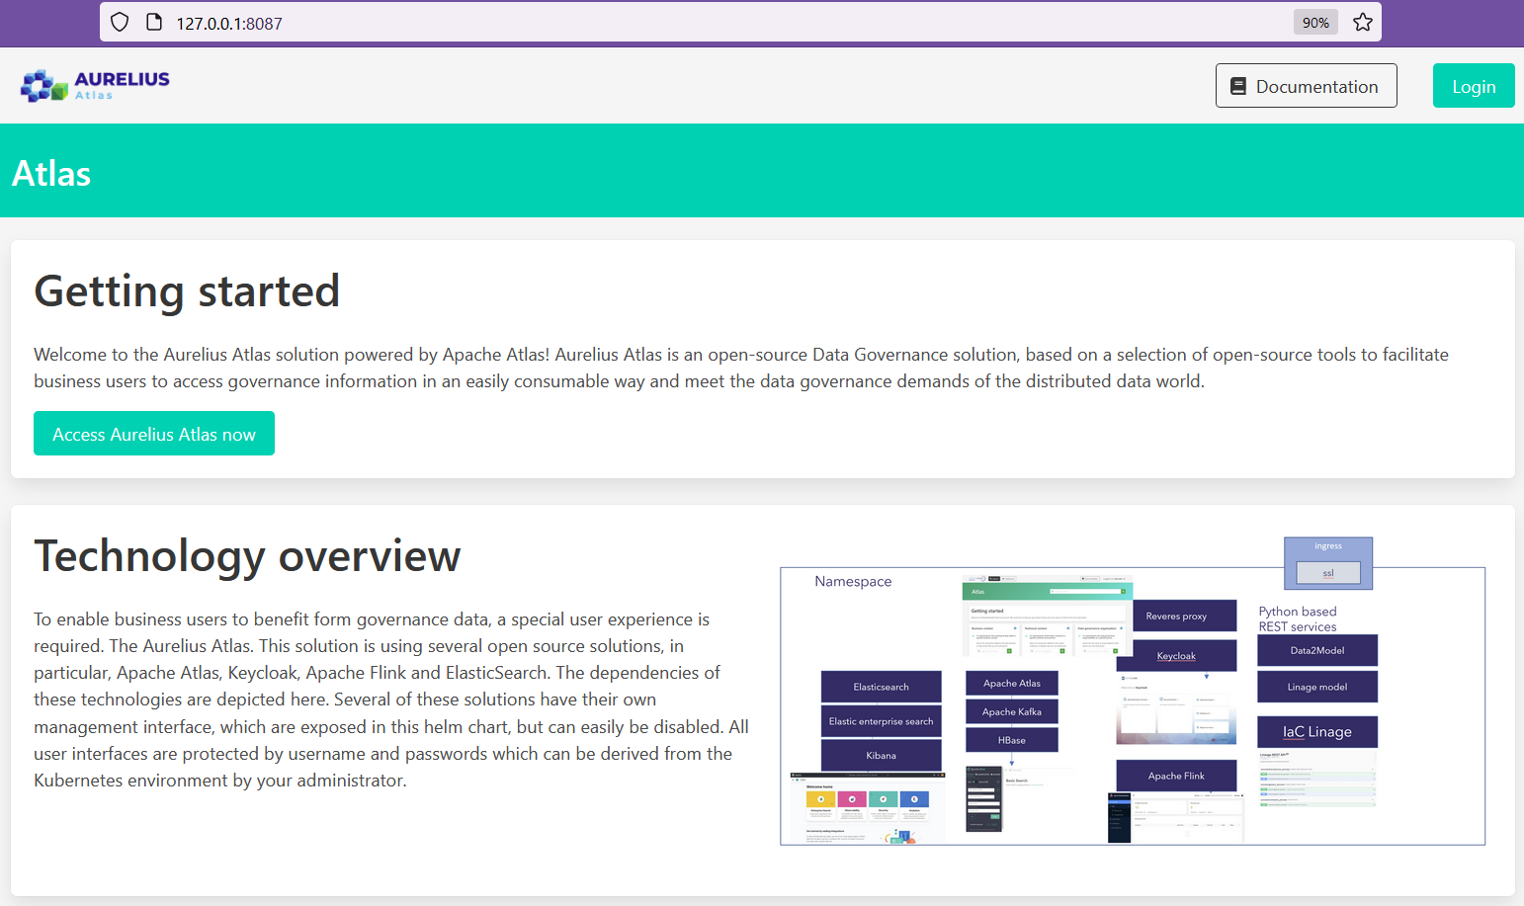Viewport: 1524px width, 906px height.
Task: Click the Aurelius Atlas logo
Action: [x=95, y=86]
